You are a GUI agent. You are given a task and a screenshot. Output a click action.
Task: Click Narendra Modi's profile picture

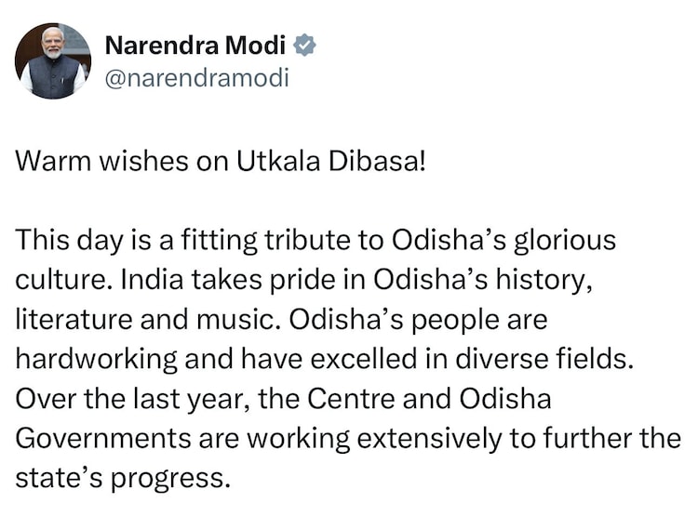53,61
